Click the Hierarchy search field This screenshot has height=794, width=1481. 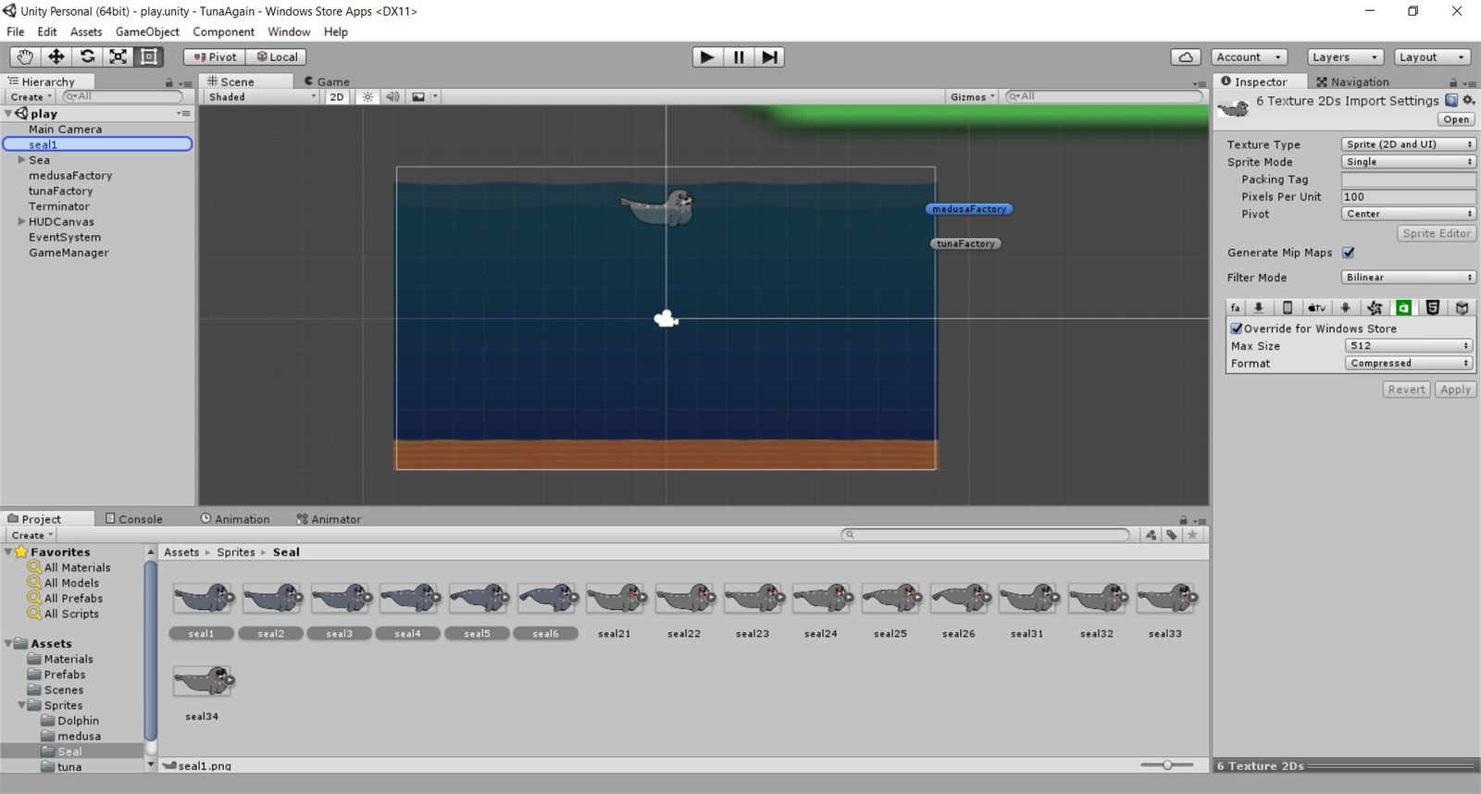pos(122,96)
